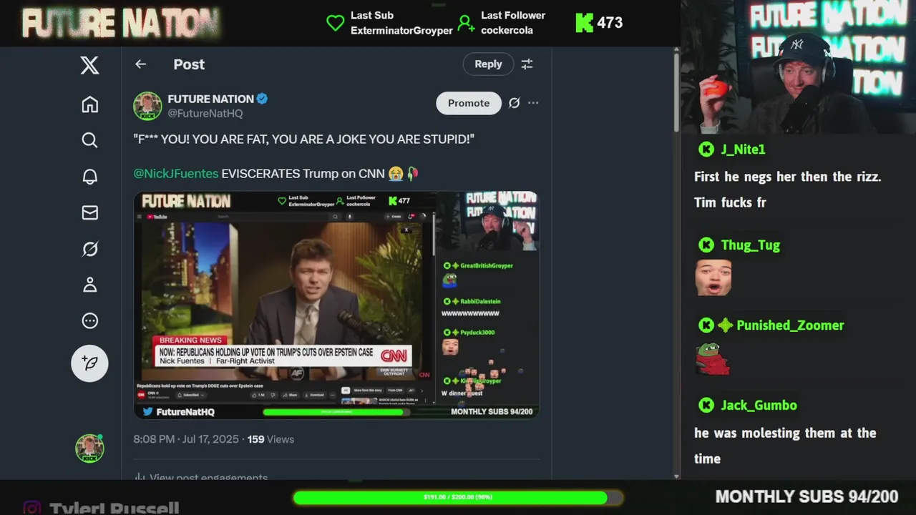Open post three-dot more menu

[x=533, y=103]
